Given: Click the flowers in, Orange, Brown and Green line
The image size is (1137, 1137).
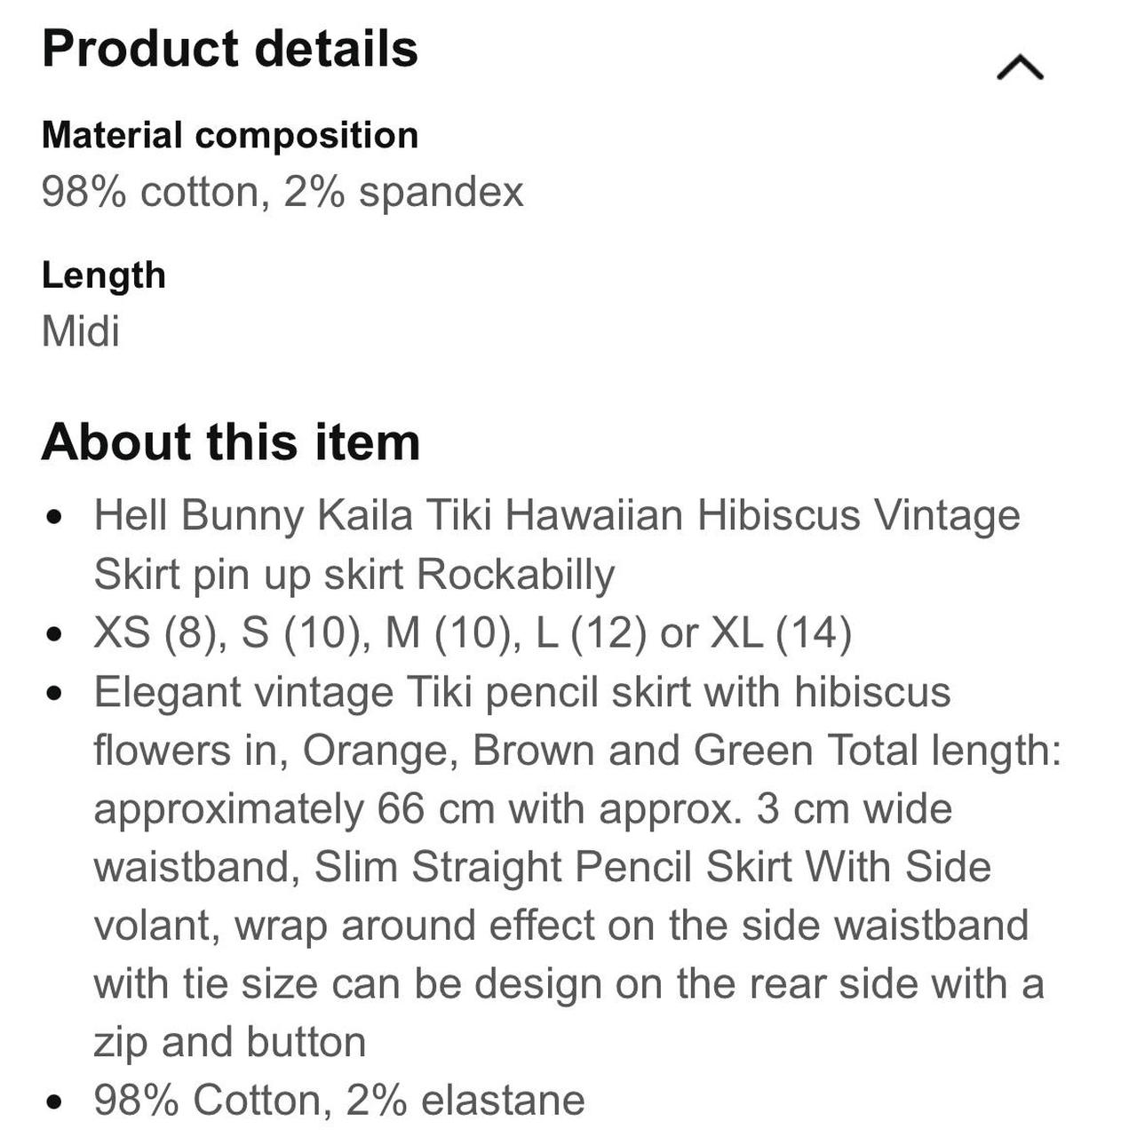Looking at the screenshot, I should (578, 751).
